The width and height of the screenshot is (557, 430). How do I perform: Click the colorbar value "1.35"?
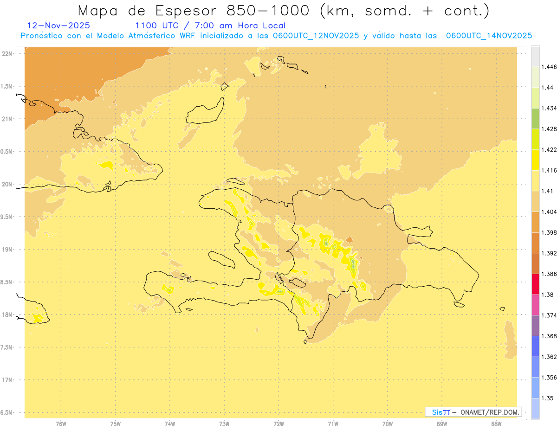pos(548,398)
